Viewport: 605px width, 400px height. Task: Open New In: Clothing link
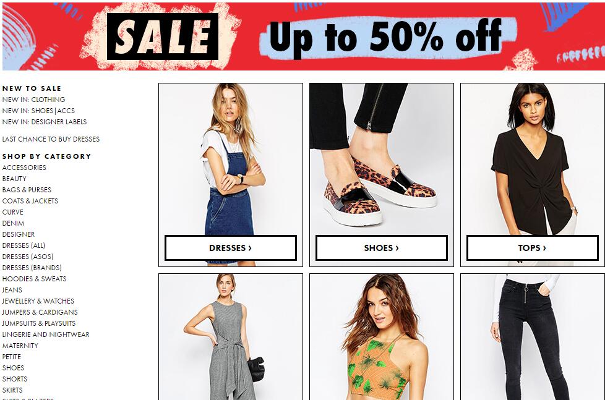pos(33,100)
